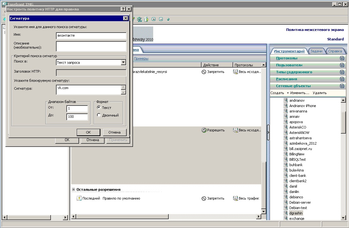Click the Запретить deny icon in the razvlekatelnie_resyrsi row
The width and height of the screenshot is (349, 228).
(204, 72)
